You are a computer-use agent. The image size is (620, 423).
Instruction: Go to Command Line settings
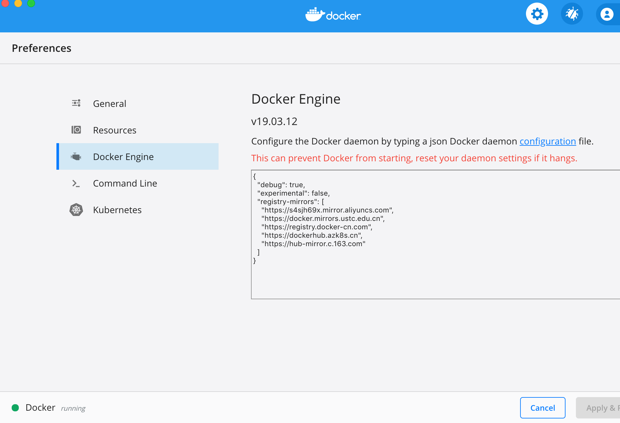click(125, 183)
